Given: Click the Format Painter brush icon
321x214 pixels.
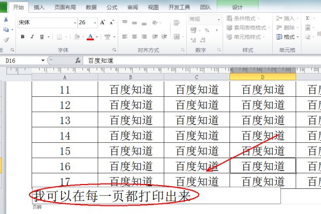Looking at the screenshot, I should (x=6, y=40).
